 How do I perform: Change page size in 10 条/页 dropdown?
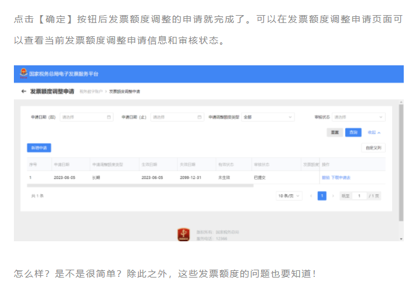(290, 196)
